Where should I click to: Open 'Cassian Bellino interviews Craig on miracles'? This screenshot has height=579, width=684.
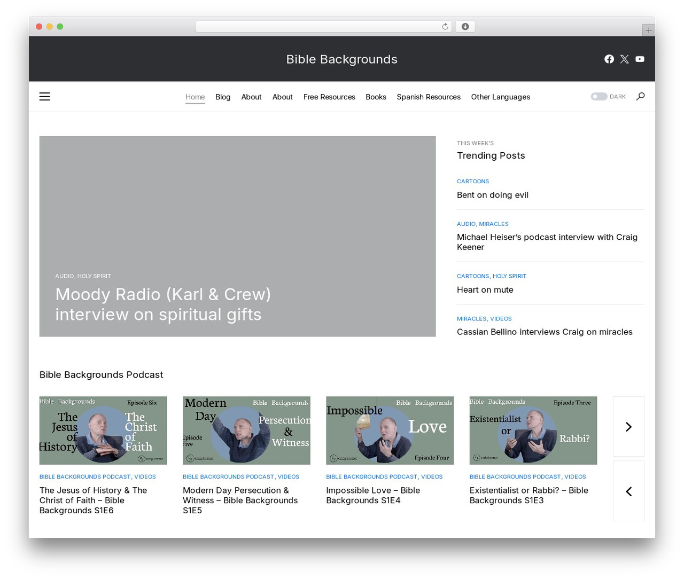(x=545, y=332)
